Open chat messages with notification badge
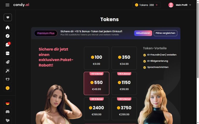199x124 pixels. pos(8,44)
